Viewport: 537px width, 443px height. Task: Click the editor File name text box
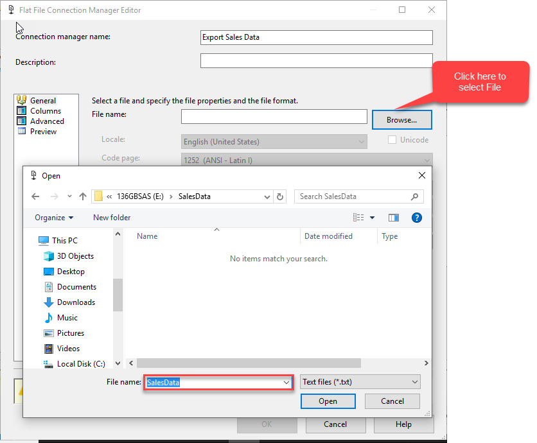click(274, 116)
